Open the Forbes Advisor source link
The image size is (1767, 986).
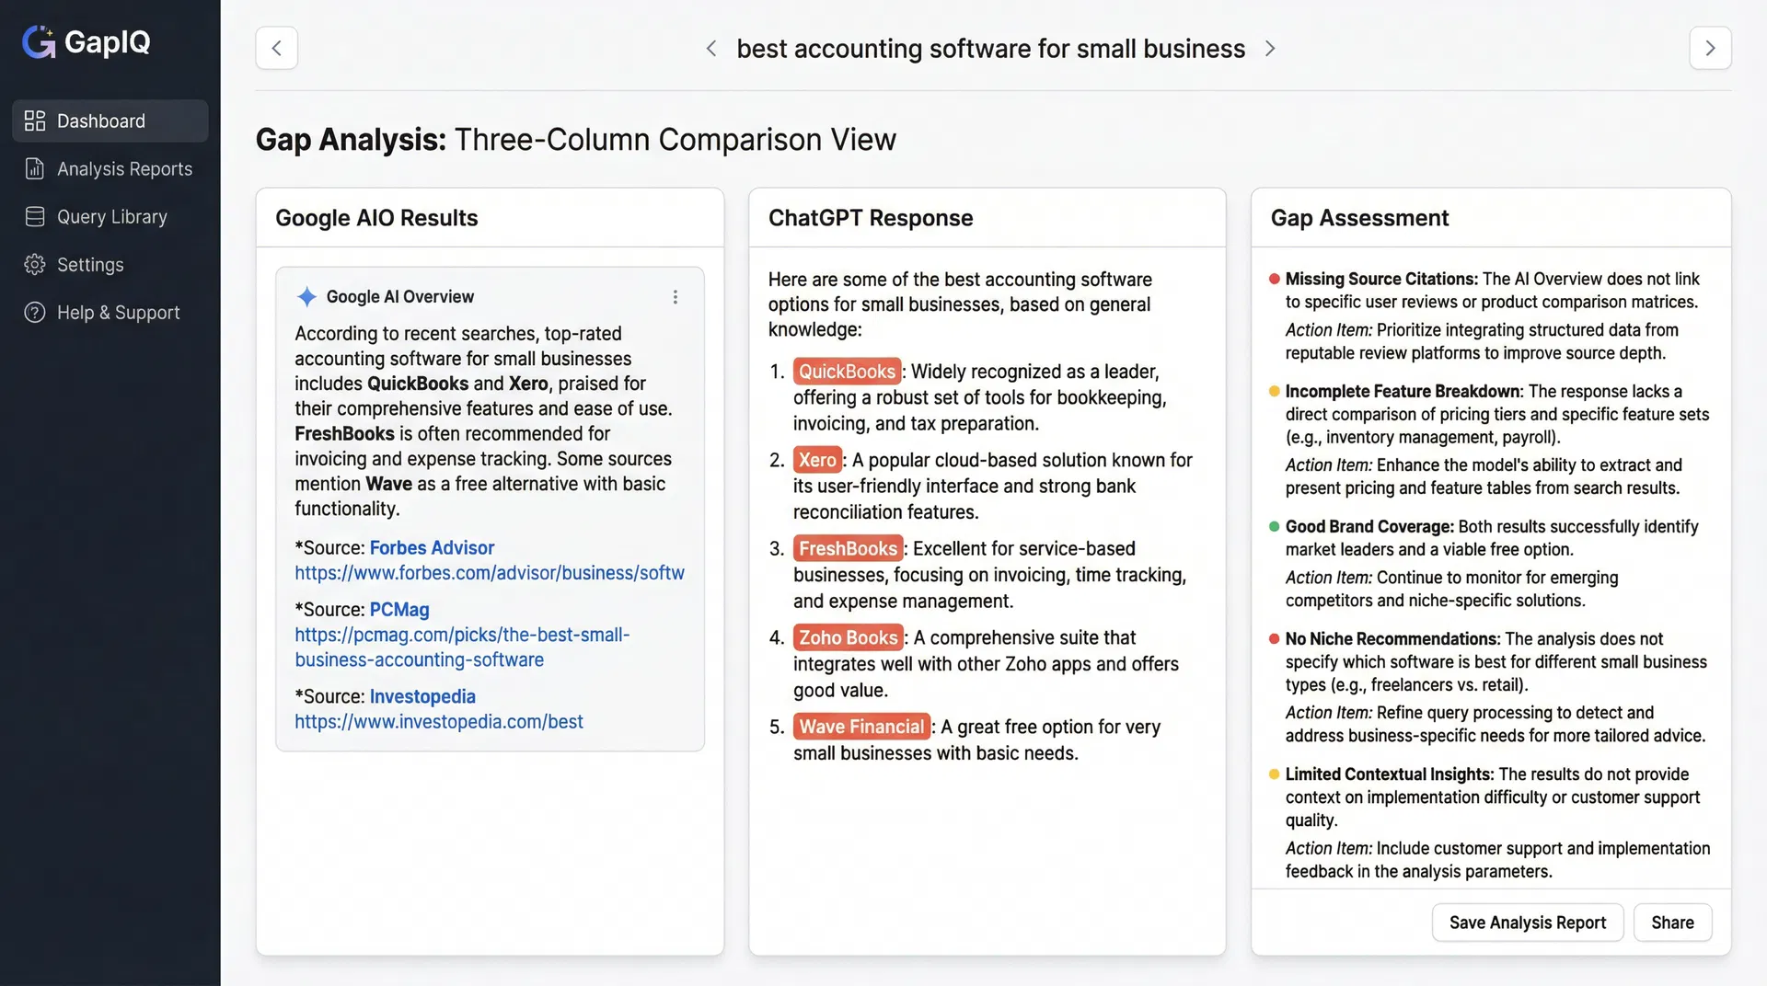point(432,547)
